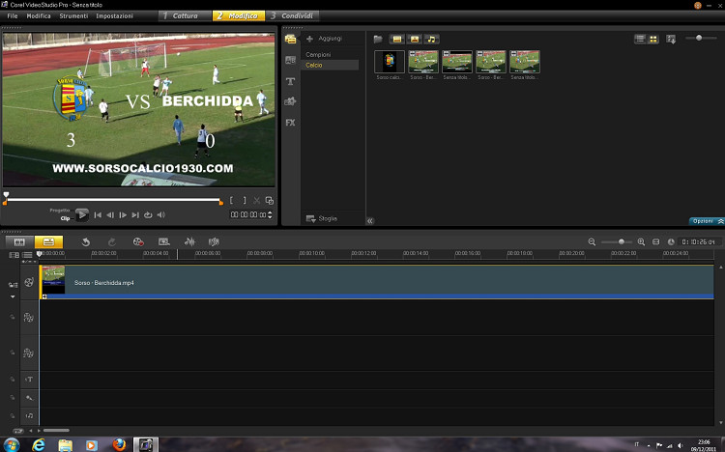
Task: Set mark-out with right bracket button
Action: [245, 201]
